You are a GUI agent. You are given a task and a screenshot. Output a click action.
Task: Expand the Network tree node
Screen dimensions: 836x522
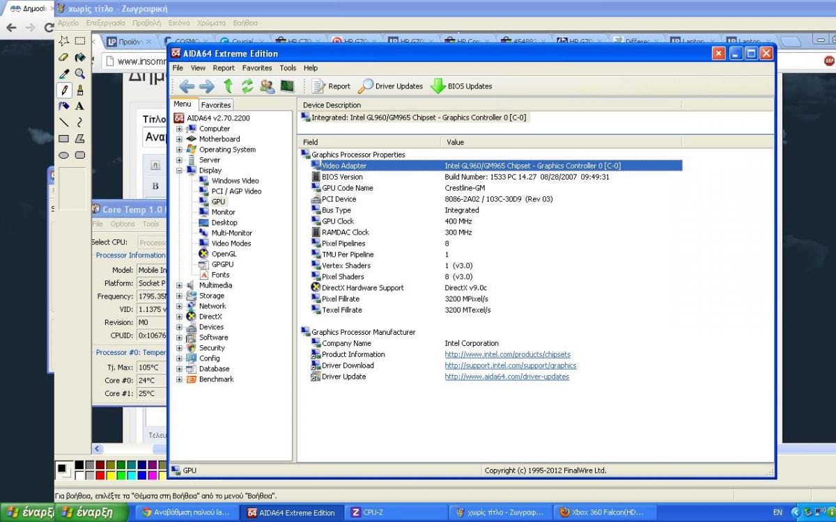[179, 306]
